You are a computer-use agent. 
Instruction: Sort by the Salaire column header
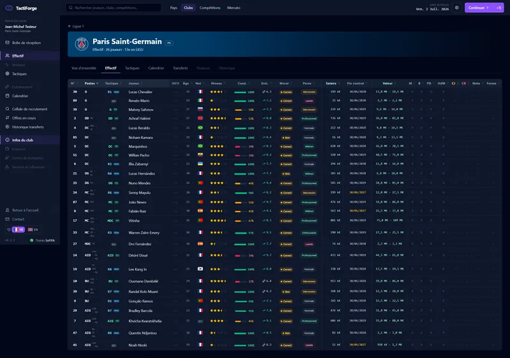click(332, 83)
